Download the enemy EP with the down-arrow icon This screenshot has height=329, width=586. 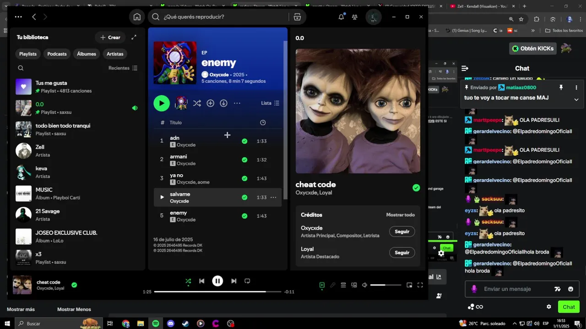(223, 103)
